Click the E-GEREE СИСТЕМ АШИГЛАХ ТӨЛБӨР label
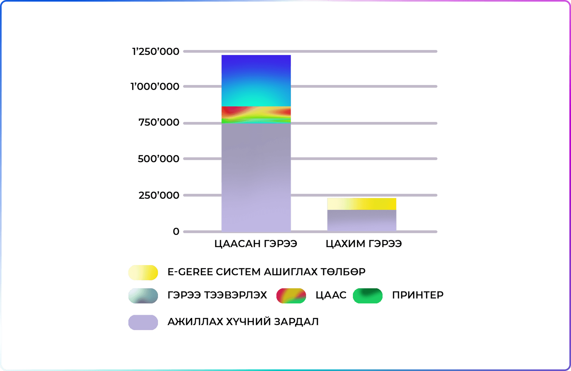 click(266, 272)
